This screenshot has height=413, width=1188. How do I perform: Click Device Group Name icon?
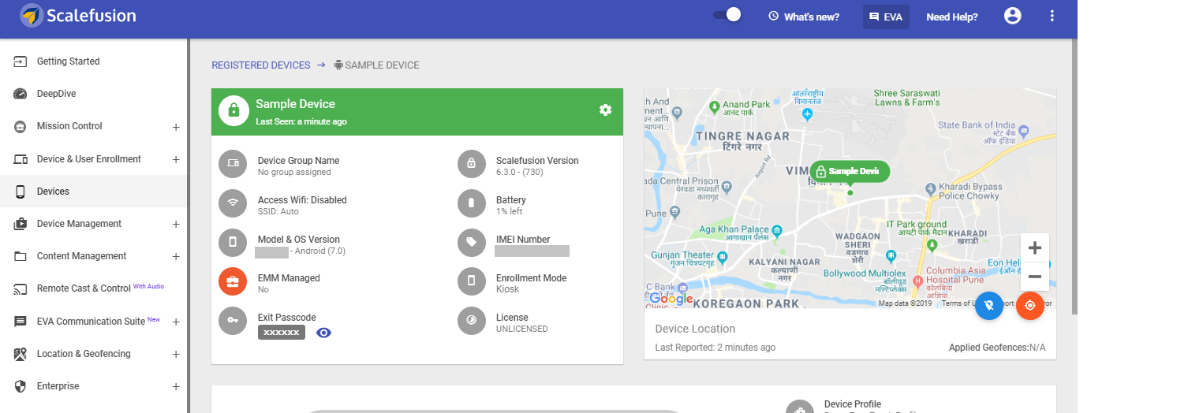233,163
